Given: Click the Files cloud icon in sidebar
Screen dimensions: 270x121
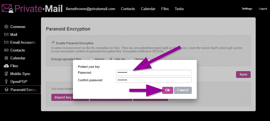Looking at the screenshot, I should tap(6, 66).
